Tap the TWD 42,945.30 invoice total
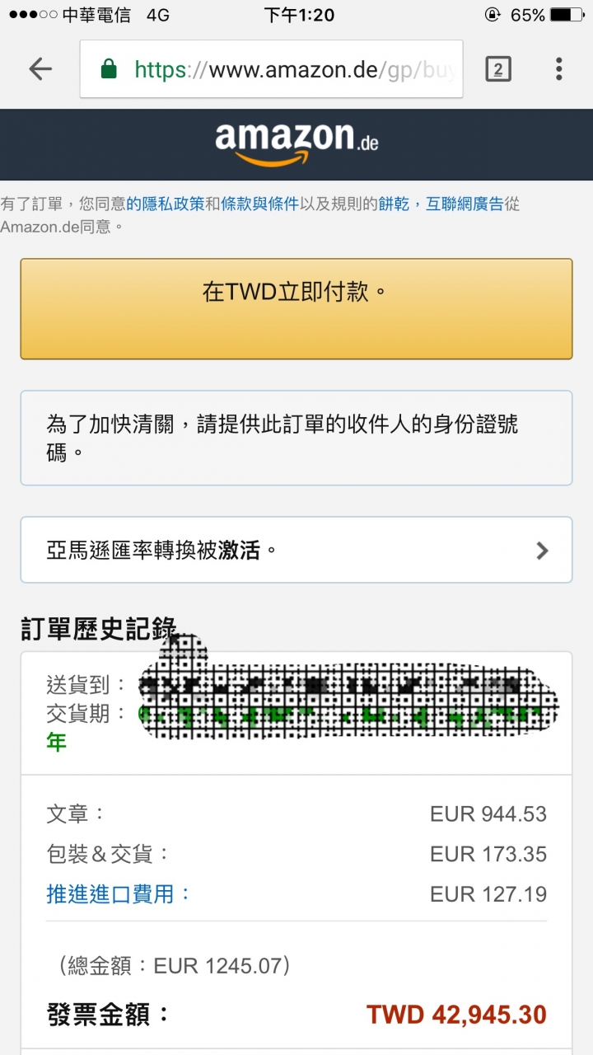 [456, 1015]
